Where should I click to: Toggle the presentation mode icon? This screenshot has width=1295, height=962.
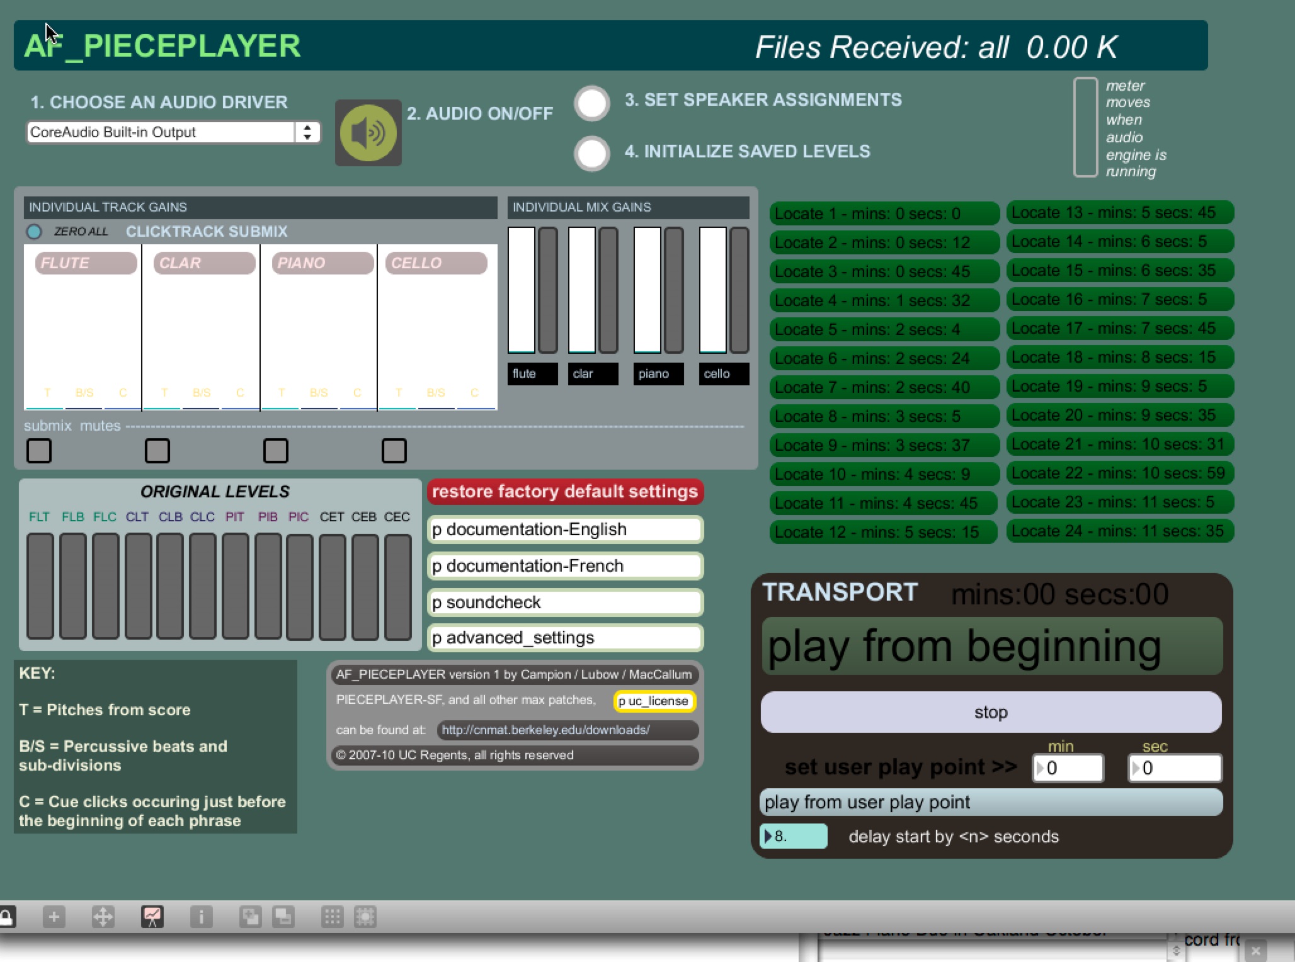(152, 917)
